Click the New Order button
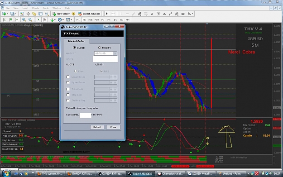The width and height of the screenshot is (283, 177). [61, 14]
